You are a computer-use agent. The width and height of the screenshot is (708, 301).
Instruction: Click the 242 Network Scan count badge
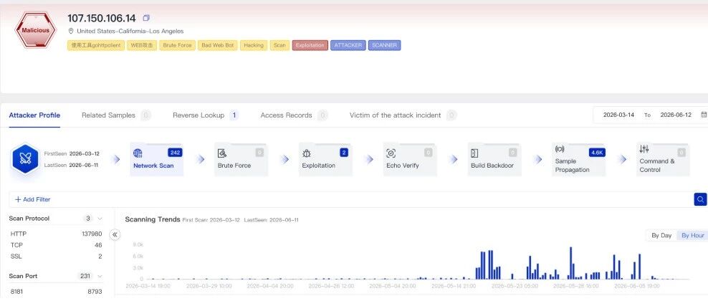(175, 153)
